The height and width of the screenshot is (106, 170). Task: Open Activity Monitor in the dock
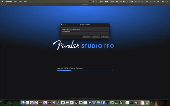tap(131, 103)
